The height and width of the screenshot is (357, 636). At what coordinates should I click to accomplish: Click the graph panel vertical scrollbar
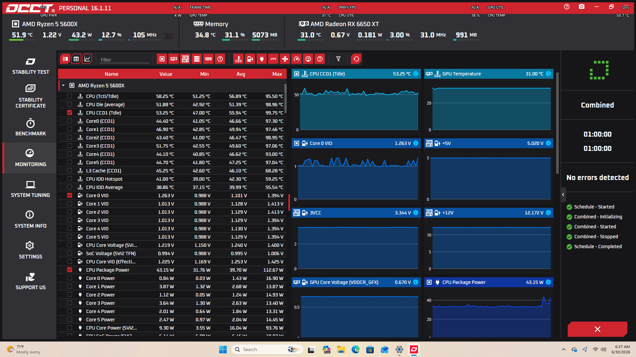click(557, 122)
